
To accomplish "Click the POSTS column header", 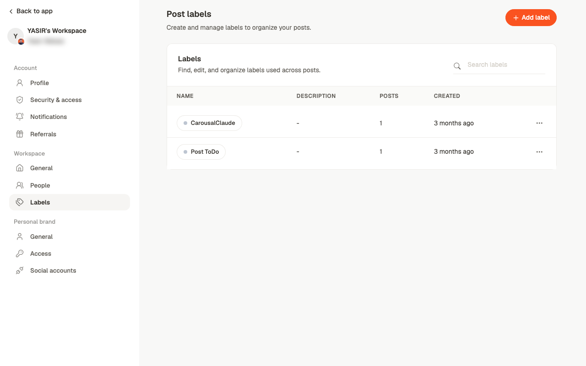I will 389,96.
